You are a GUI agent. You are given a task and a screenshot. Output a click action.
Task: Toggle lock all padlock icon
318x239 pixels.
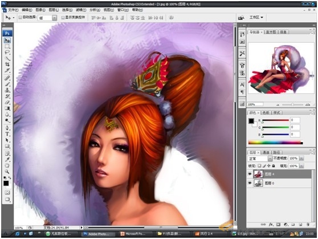(x=274, y=166)
